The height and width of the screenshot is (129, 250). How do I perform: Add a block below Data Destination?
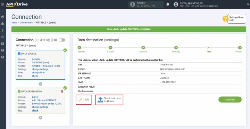[x=41, y=118]
